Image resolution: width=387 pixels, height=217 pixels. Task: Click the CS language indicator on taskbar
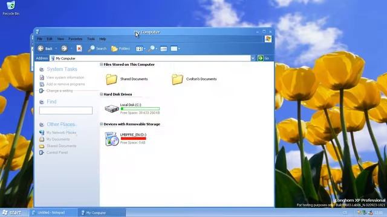pos(345,213)
